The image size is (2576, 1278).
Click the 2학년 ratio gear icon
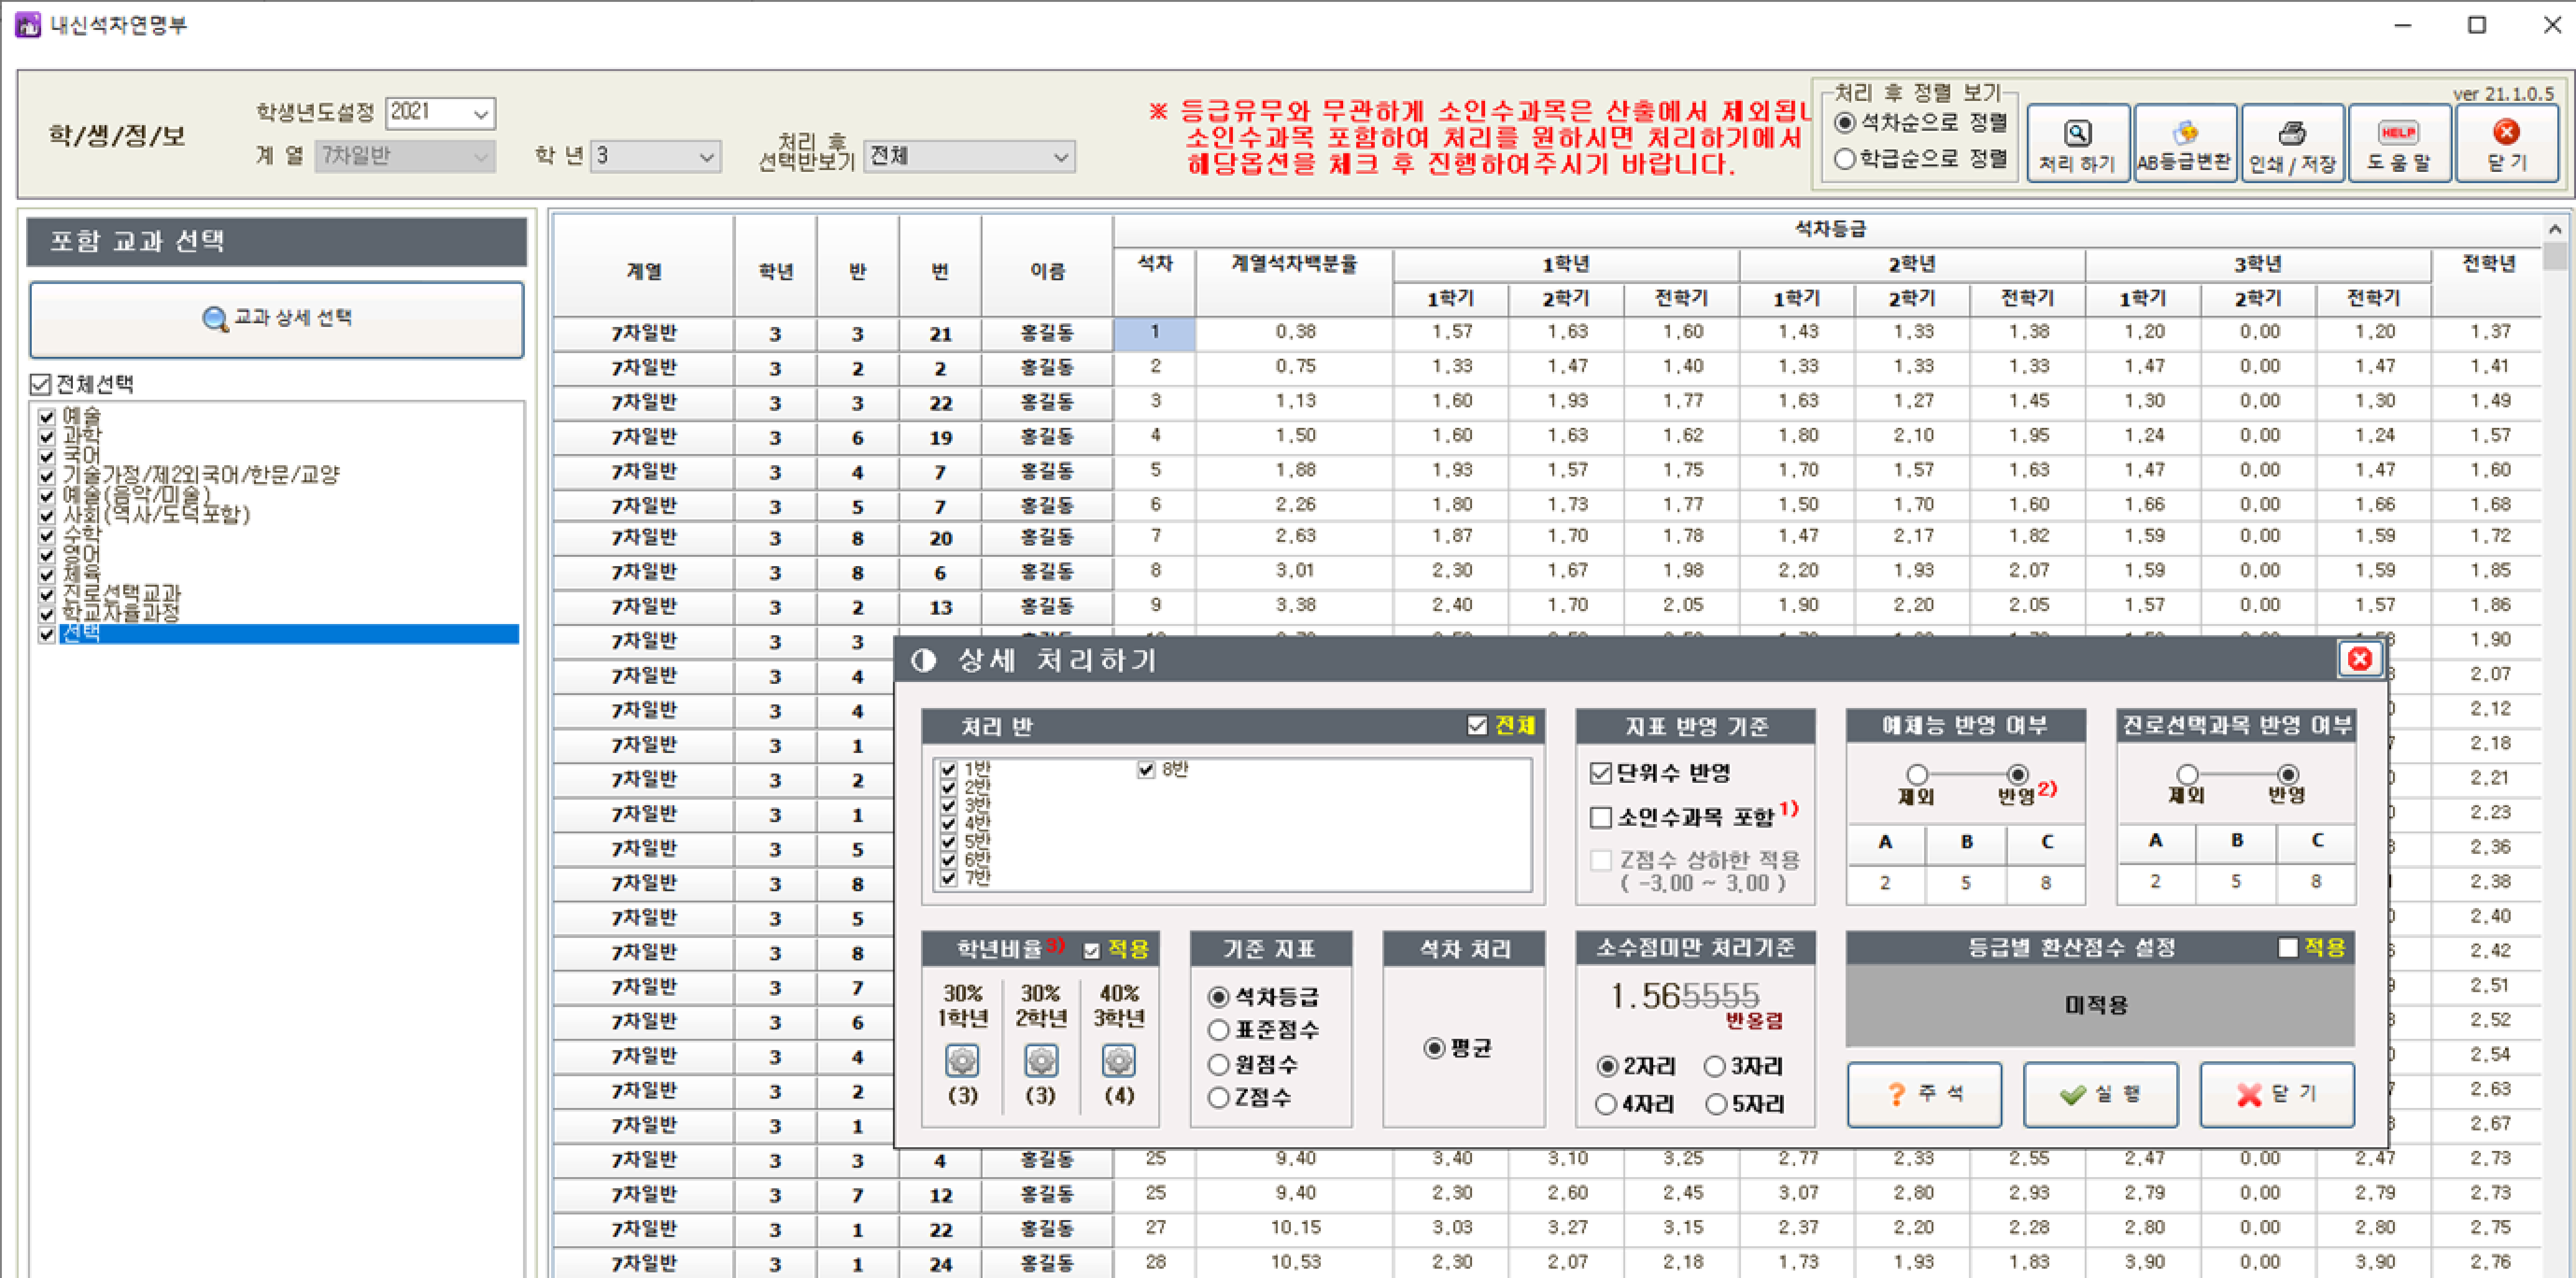(1041, 1060)
